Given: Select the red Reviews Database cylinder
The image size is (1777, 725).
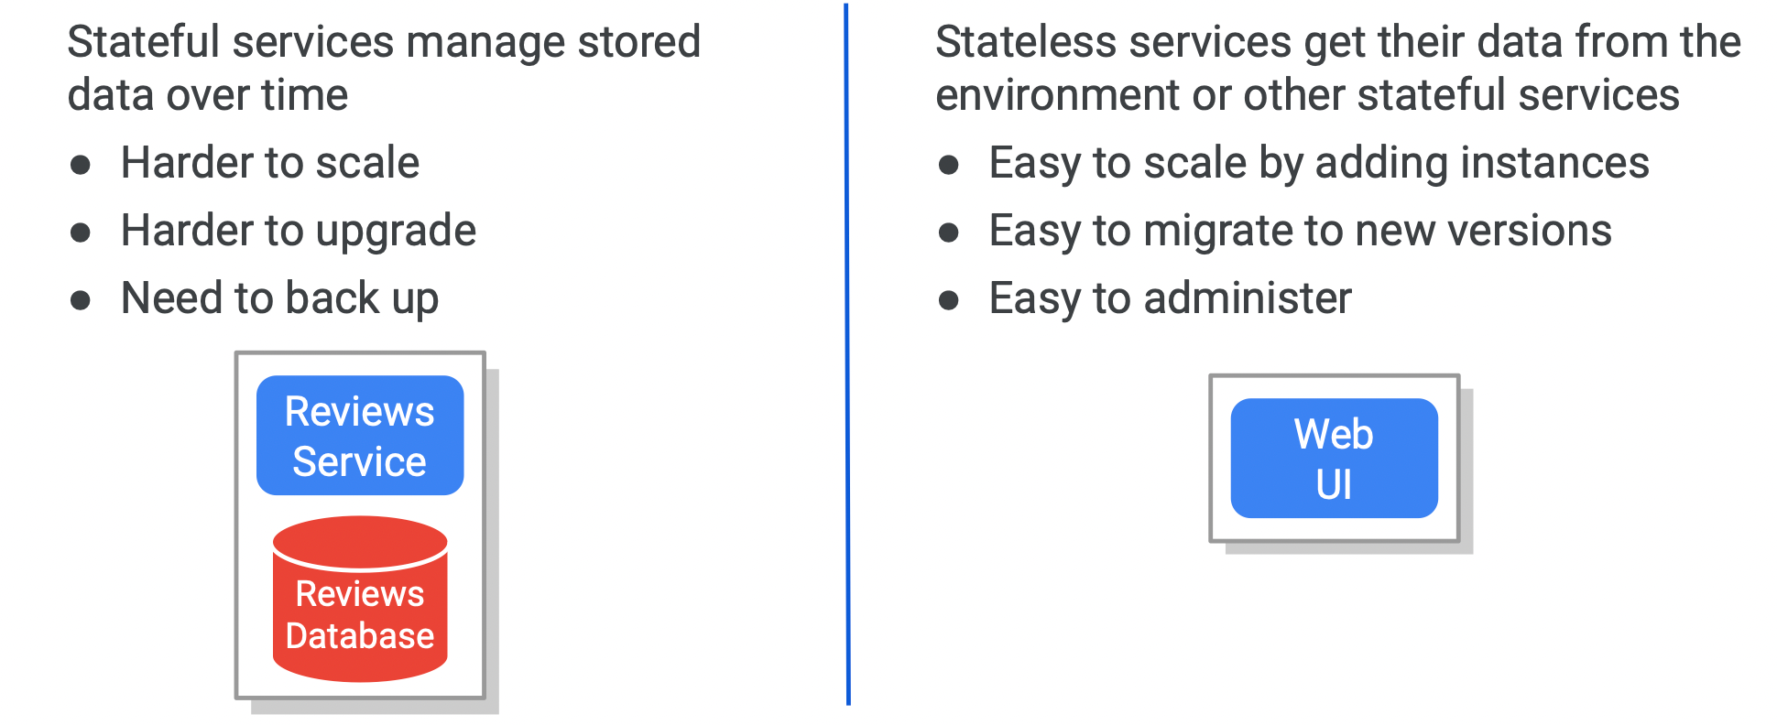Looking at the screenshot, I should point(360,599).
